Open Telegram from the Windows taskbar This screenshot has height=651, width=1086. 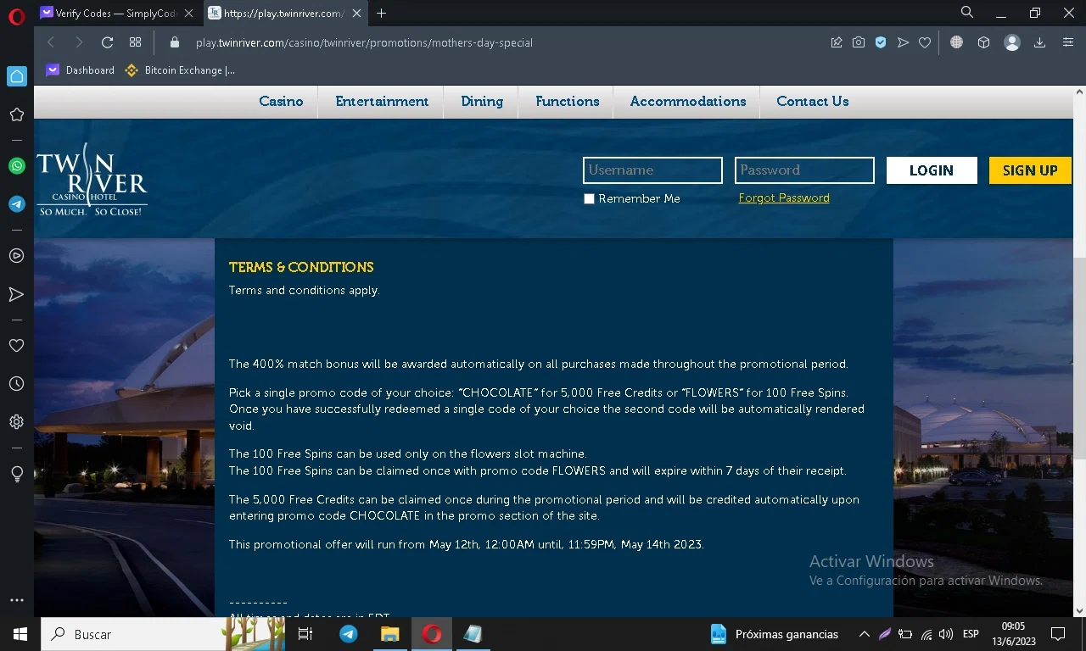coord(349,634)
